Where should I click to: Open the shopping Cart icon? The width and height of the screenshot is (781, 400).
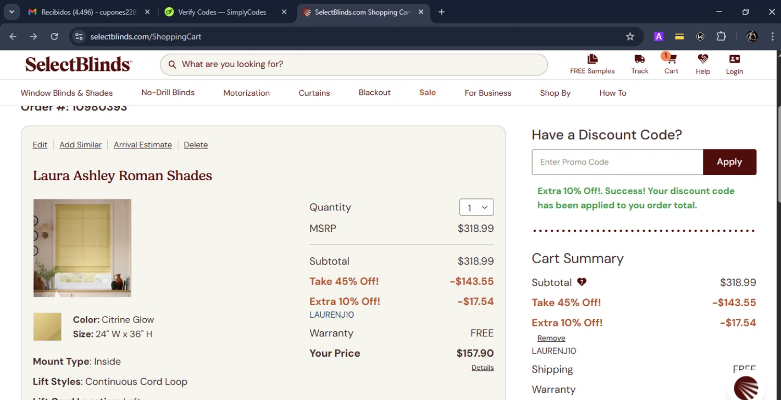(x=671, y=59)
